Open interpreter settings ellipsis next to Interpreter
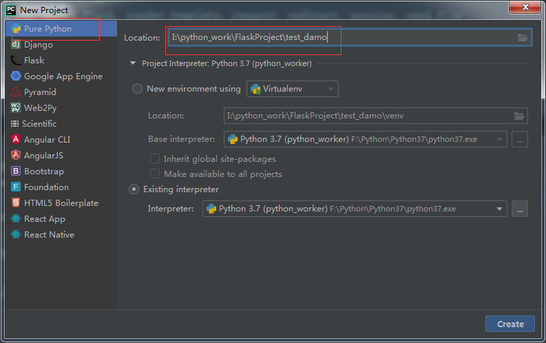The height and width of the screenshot is (343, 546). (520, 209)
